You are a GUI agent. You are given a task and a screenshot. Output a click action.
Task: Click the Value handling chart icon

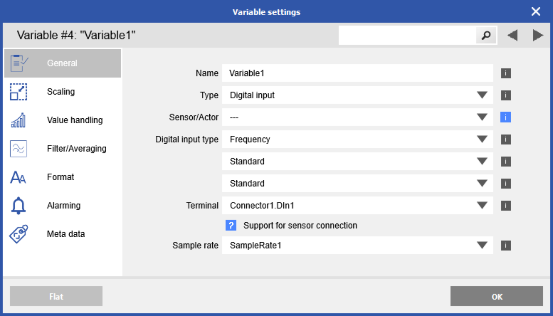[18, 120]
